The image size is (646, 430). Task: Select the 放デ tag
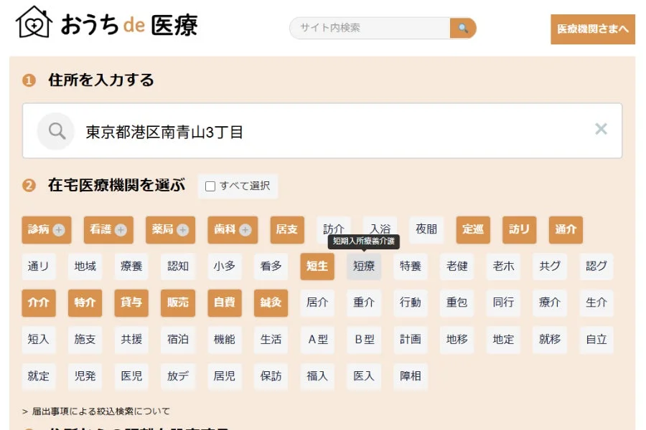[178, 376]
